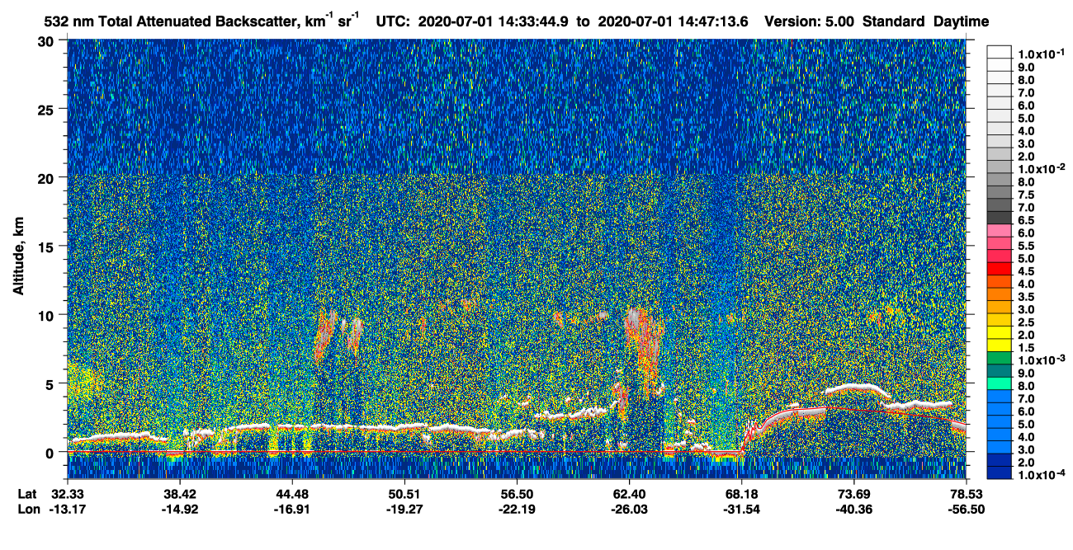Click the color scale label 1.5

coord(1026,348)
